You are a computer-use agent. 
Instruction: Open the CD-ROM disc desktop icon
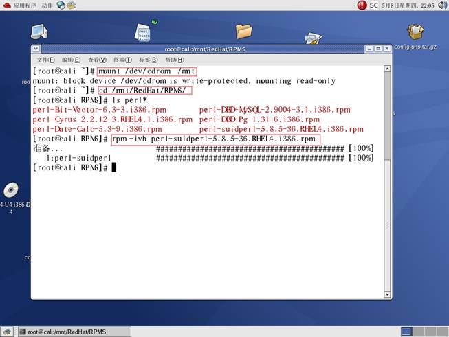point(10,191)
